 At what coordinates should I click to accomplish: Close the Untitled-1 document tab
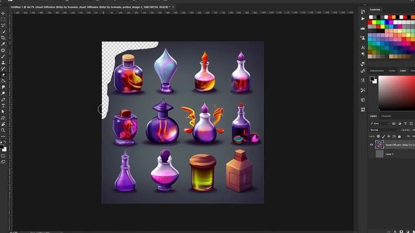tap(173, 7)
